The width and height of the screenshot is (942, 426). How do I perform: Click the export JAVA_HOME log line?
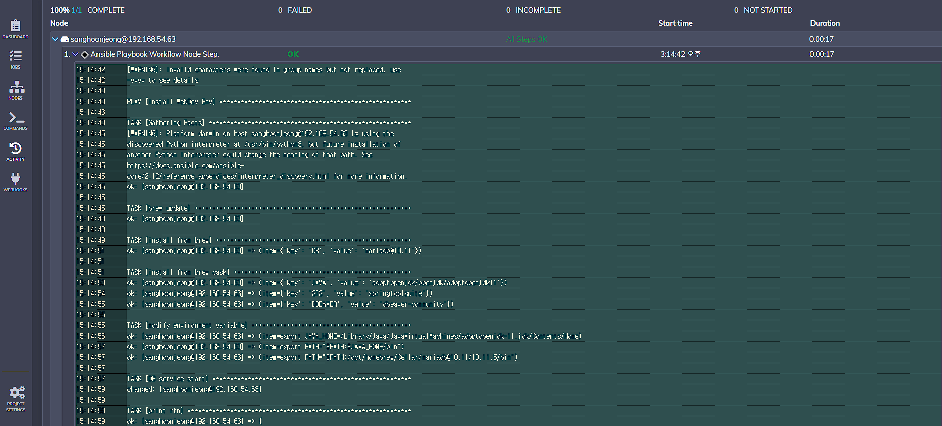click(x=354, y=336)
